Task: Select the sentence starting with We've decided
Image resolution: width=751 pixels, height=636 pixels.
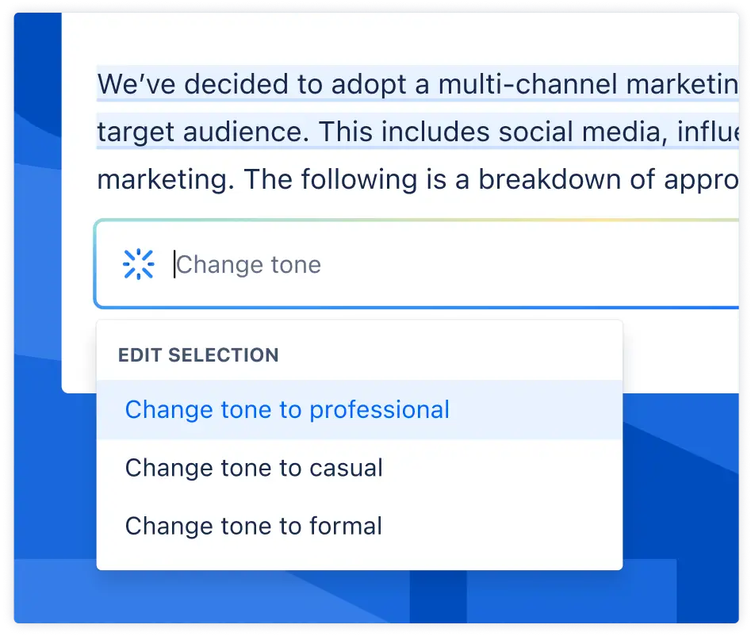Action: pos(317,84)
